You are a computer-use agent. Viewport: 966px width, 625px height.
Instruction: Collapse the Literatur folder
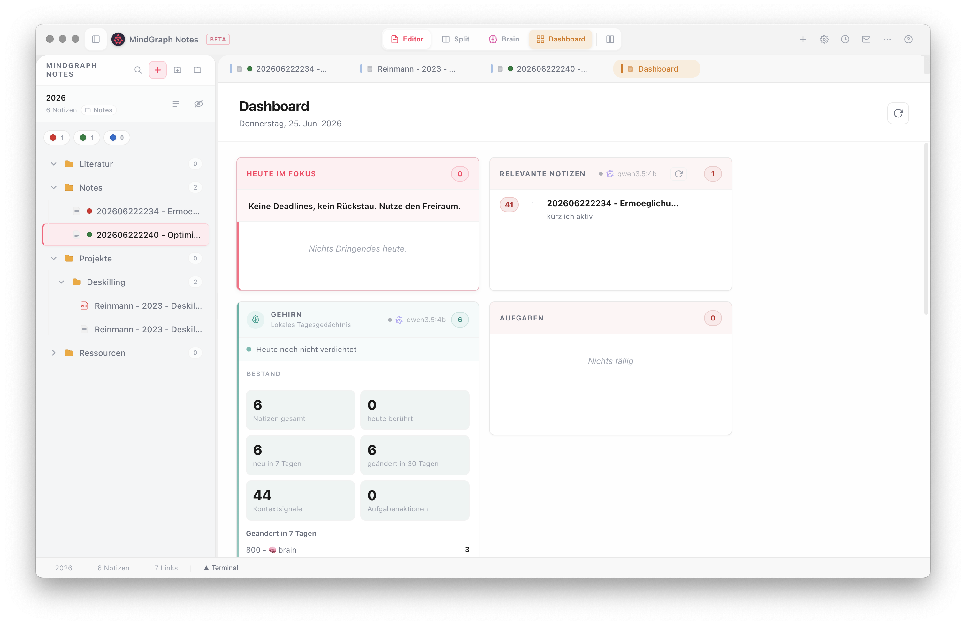tap(54, 164)
